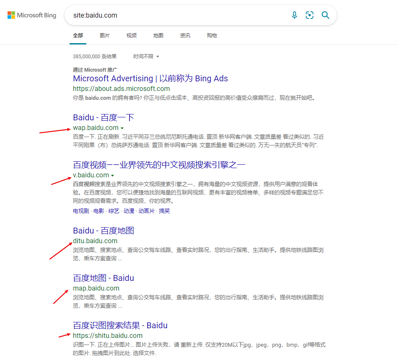
Task: Click the magnifying glass search icon
Action: (326, 16)
